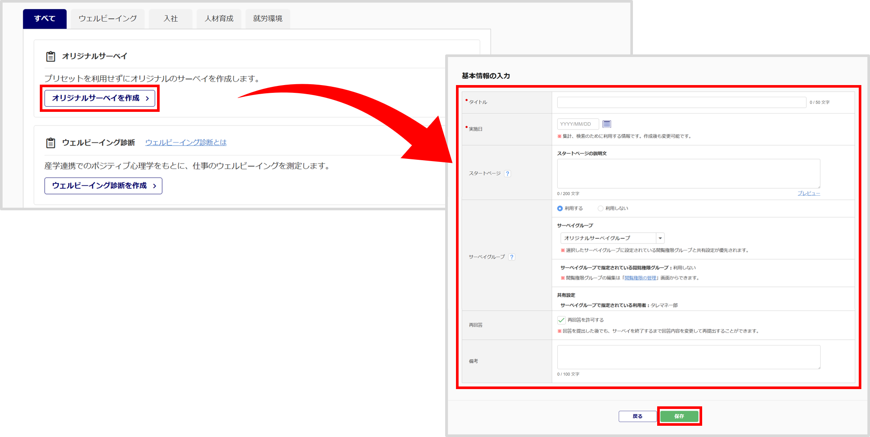Click the green 保存 button
The height and width of the screenshot is (437, 870).
pos(679,416)
